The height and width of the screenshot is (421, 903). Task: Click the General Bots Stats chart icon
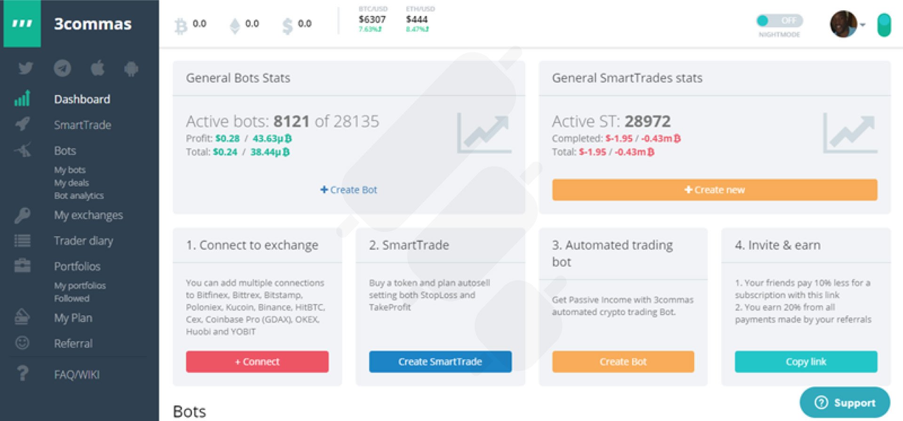tap(484, 133)
